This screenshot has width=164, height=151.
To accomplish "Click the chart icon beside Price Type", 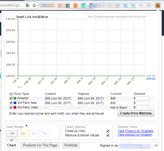I will [11, 94].
